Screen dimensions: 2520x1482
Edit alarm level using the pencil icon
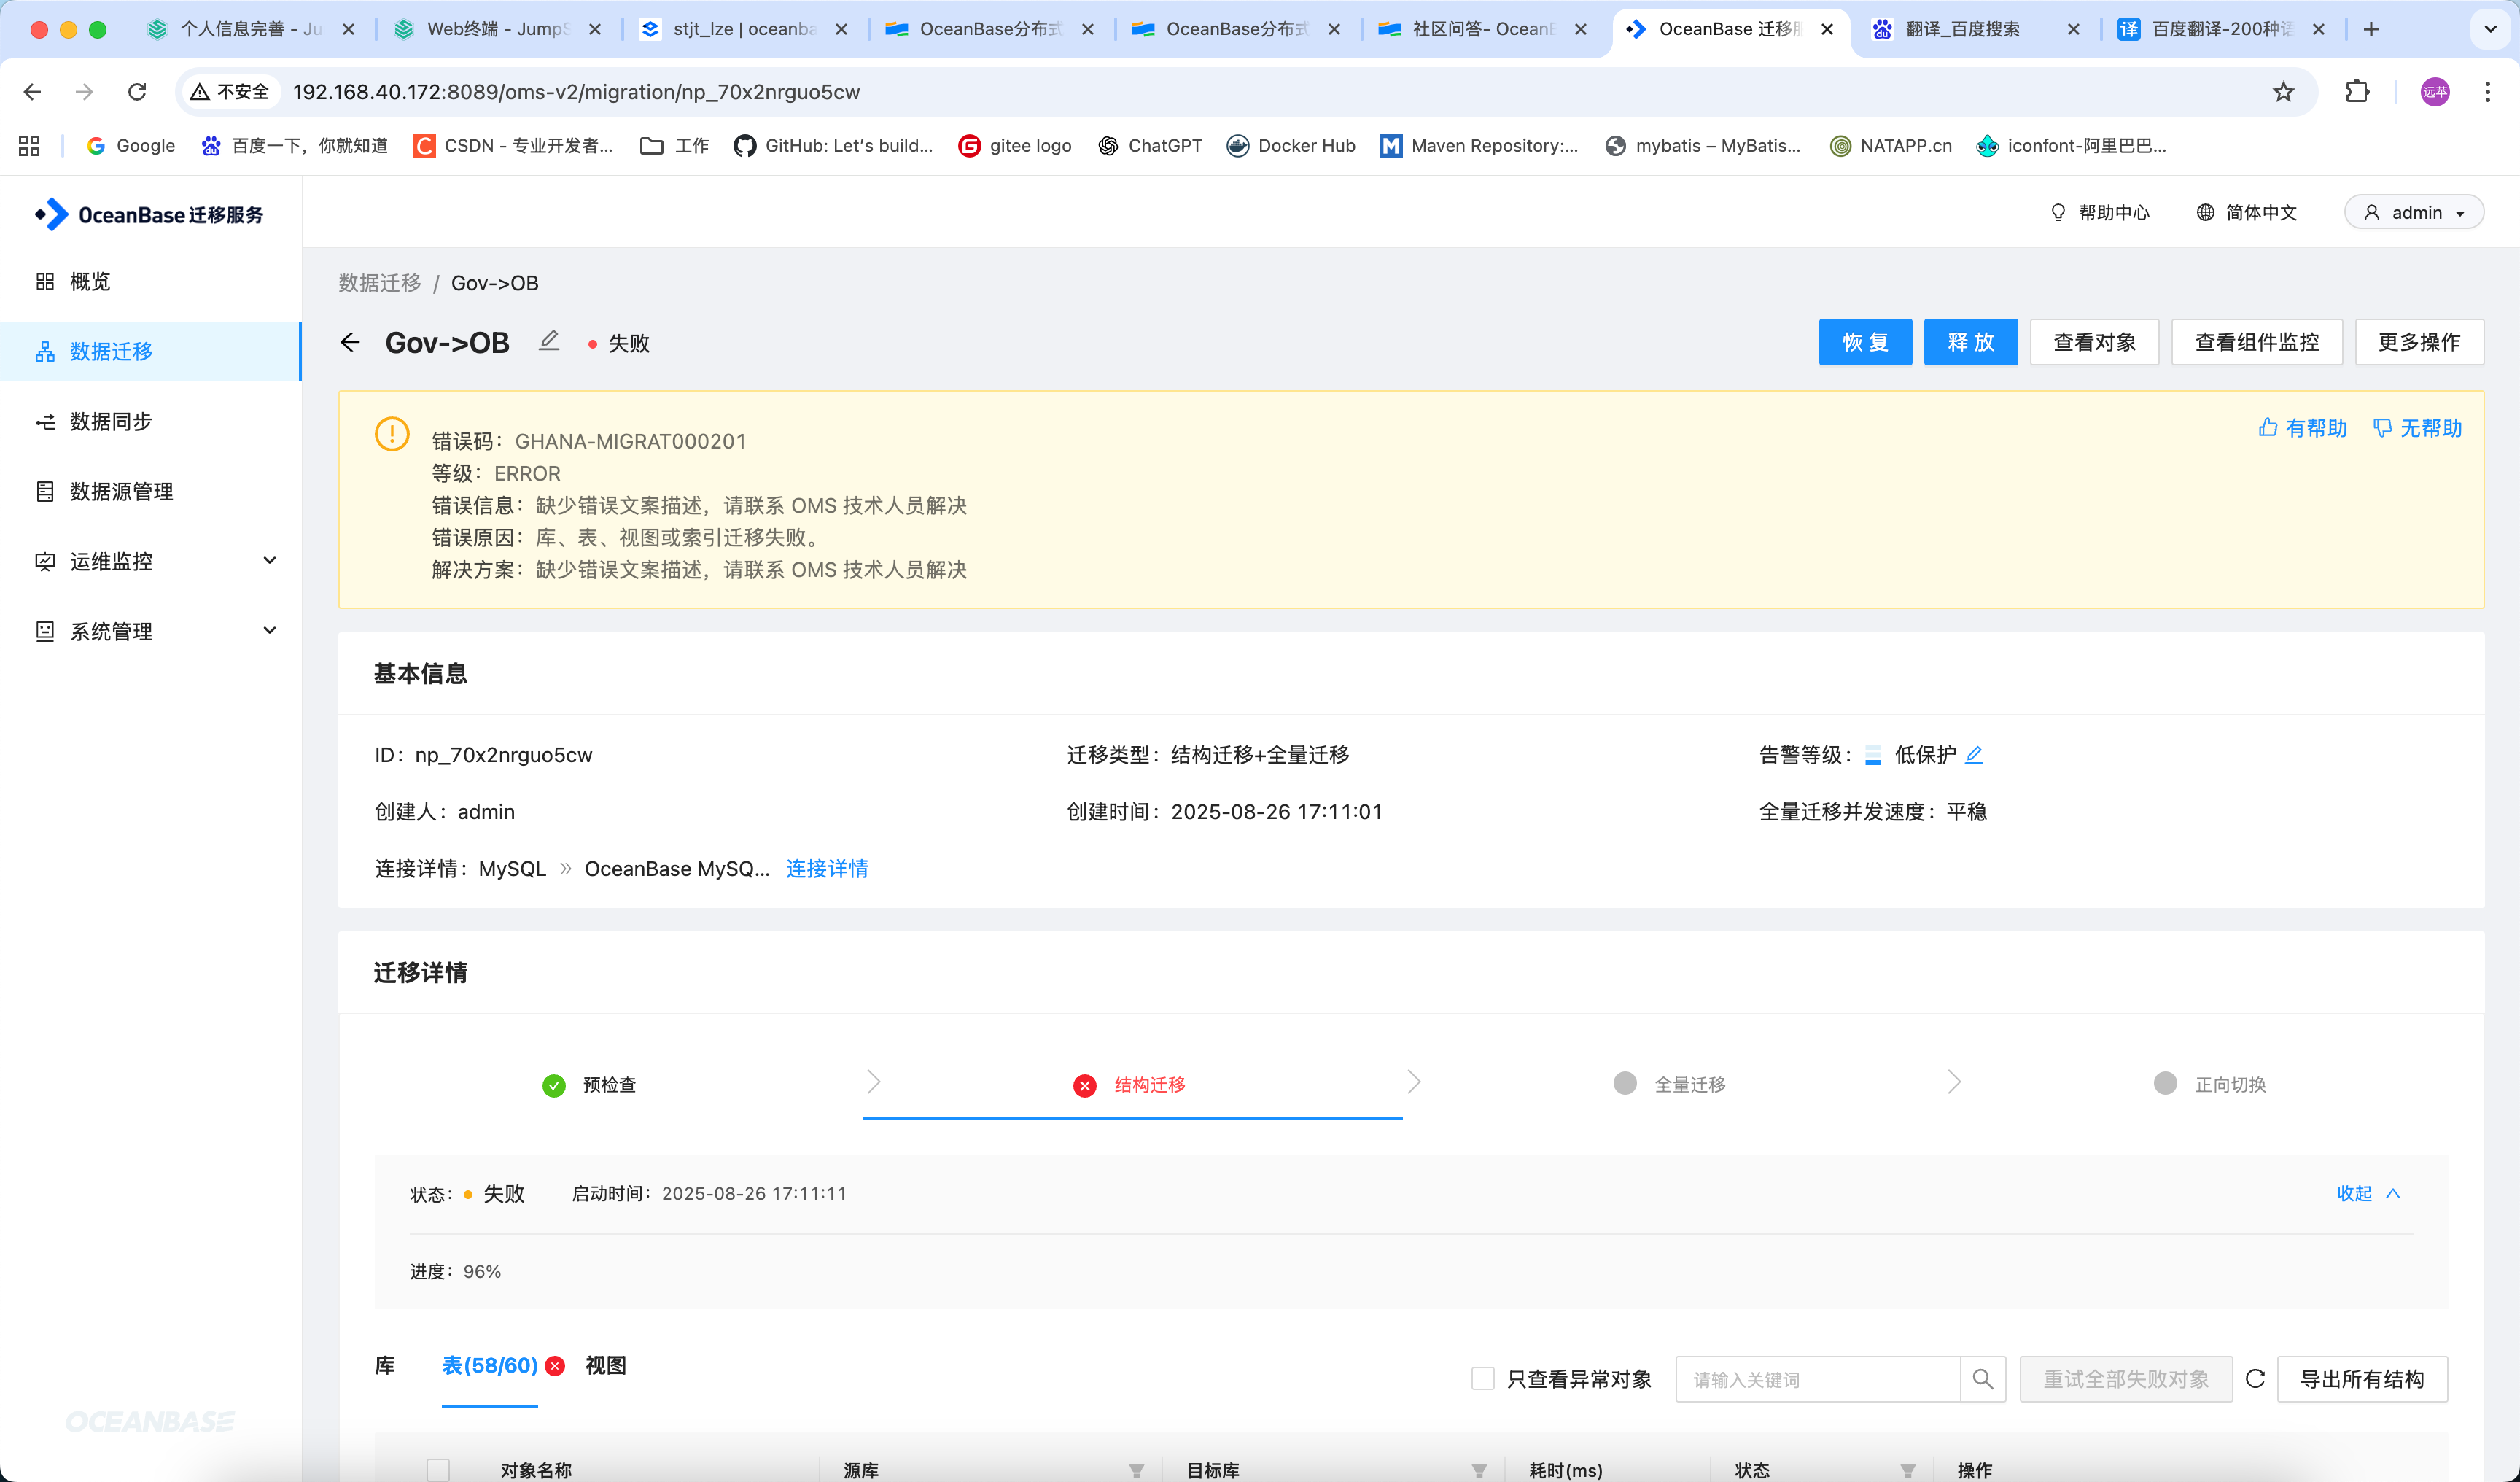(x=1974, y=755)
